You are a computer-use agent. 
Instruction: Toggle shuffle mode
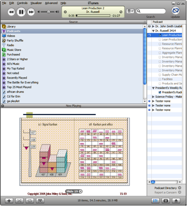tap(19, 201)
